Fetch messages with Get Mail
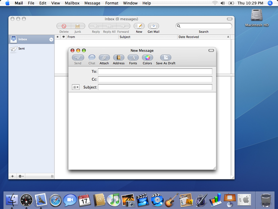 pos(154,26)
